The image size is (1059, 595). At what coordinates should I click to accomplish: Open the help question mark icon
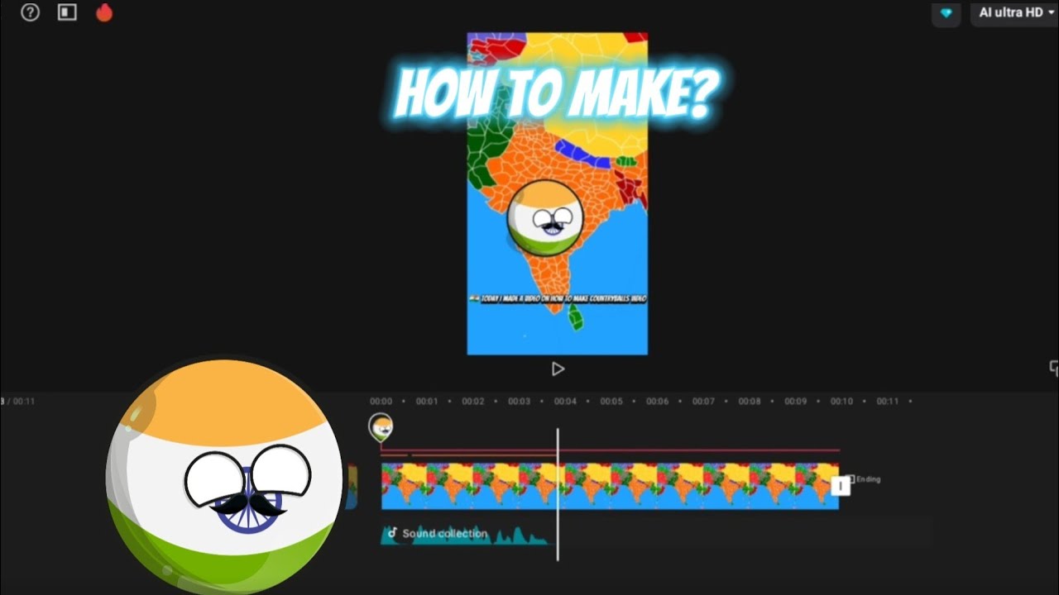click(31, 12)
